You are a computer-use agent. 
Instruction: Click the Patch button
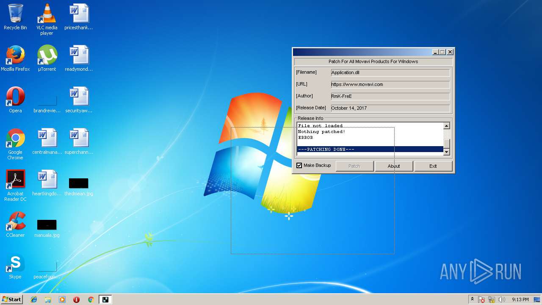(x=354, y=166)
